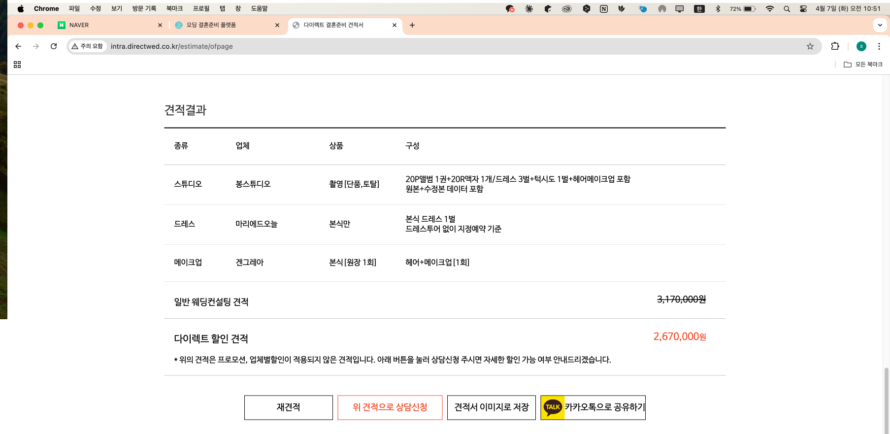Open the 북마크 menu
890x434 pixels.
coord(174,8)
